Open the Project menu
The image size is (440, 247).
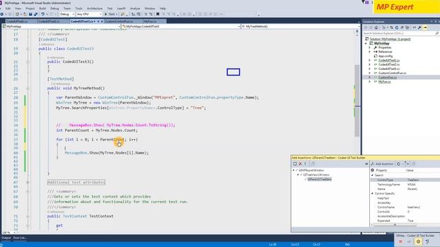point(30,8)
